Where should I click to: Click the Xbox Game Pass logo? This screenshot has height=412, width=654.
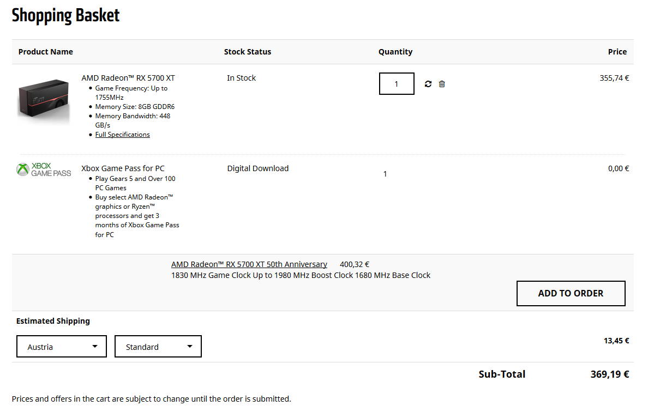tap(44, 169)
